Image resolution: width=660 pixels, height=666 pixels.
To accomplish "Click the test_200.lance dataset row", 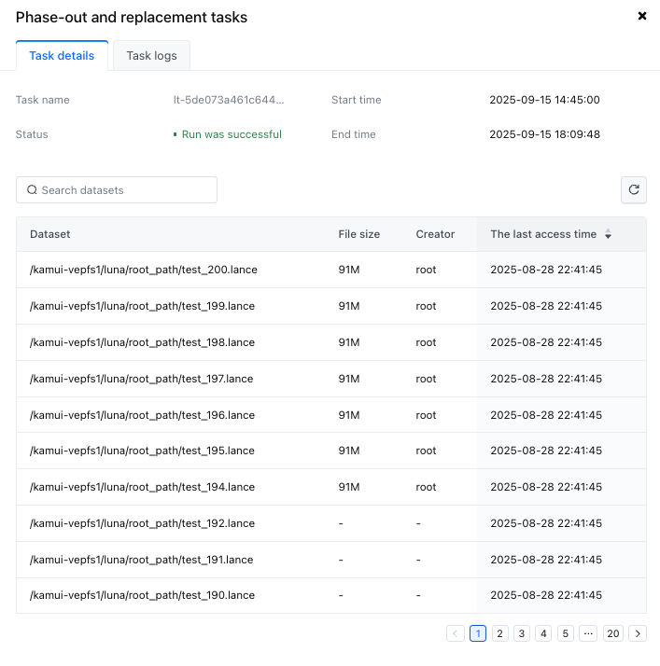I will [331, 270].
